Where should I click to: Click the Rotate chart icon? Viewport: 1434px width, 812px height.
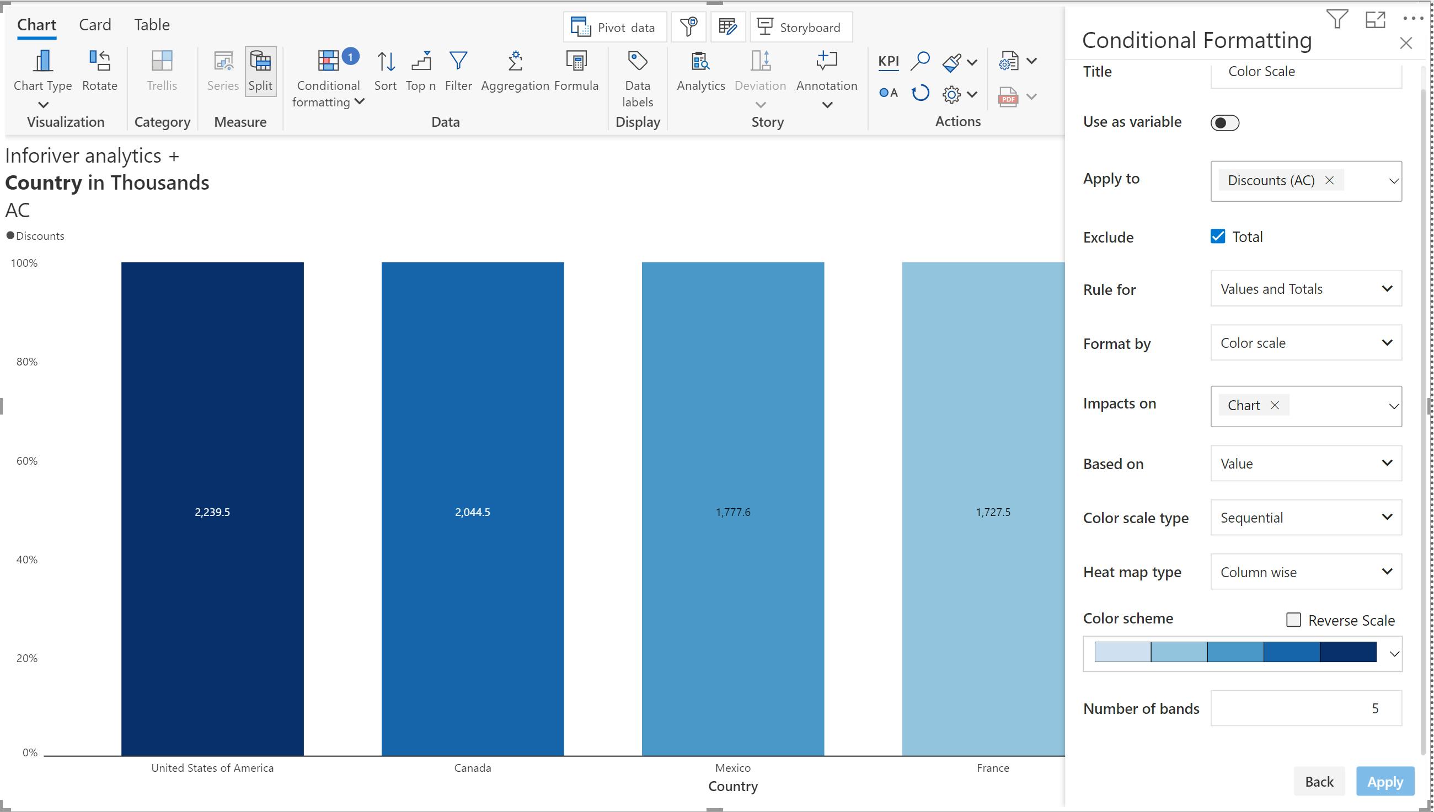pyautogui.click(x=99, y=61)
